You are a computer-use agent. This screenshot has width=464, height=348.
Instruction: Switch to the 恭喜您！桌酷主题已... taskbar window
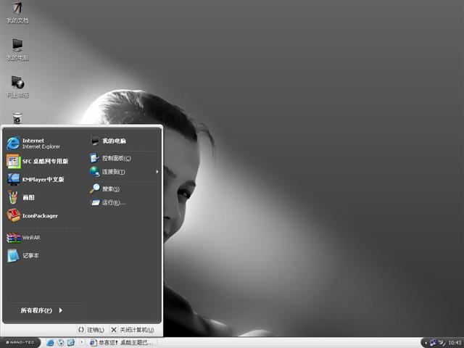(122, 343)
